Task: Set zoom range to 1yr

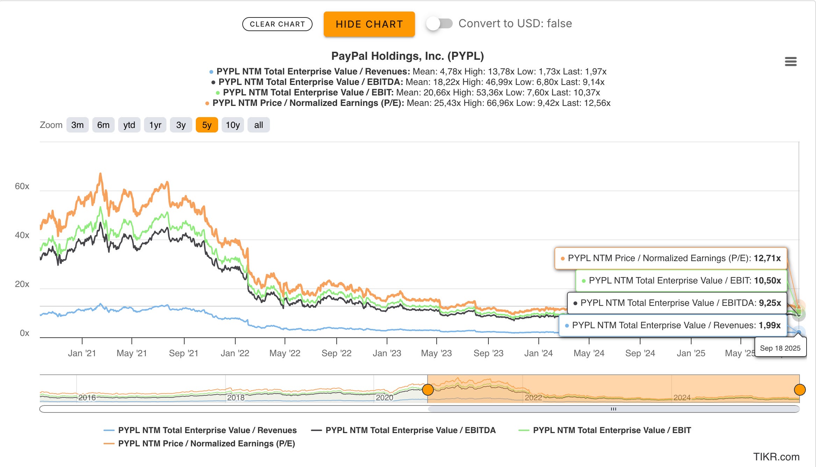Action: 155,125
